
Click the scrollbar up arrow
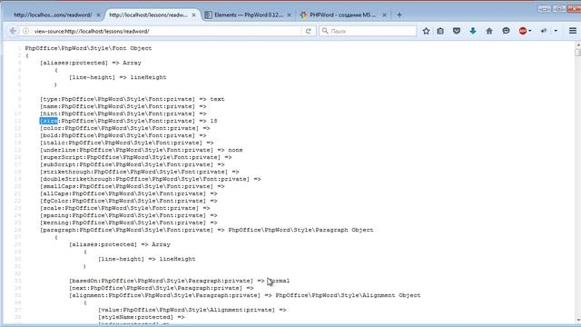click(577, 45)
